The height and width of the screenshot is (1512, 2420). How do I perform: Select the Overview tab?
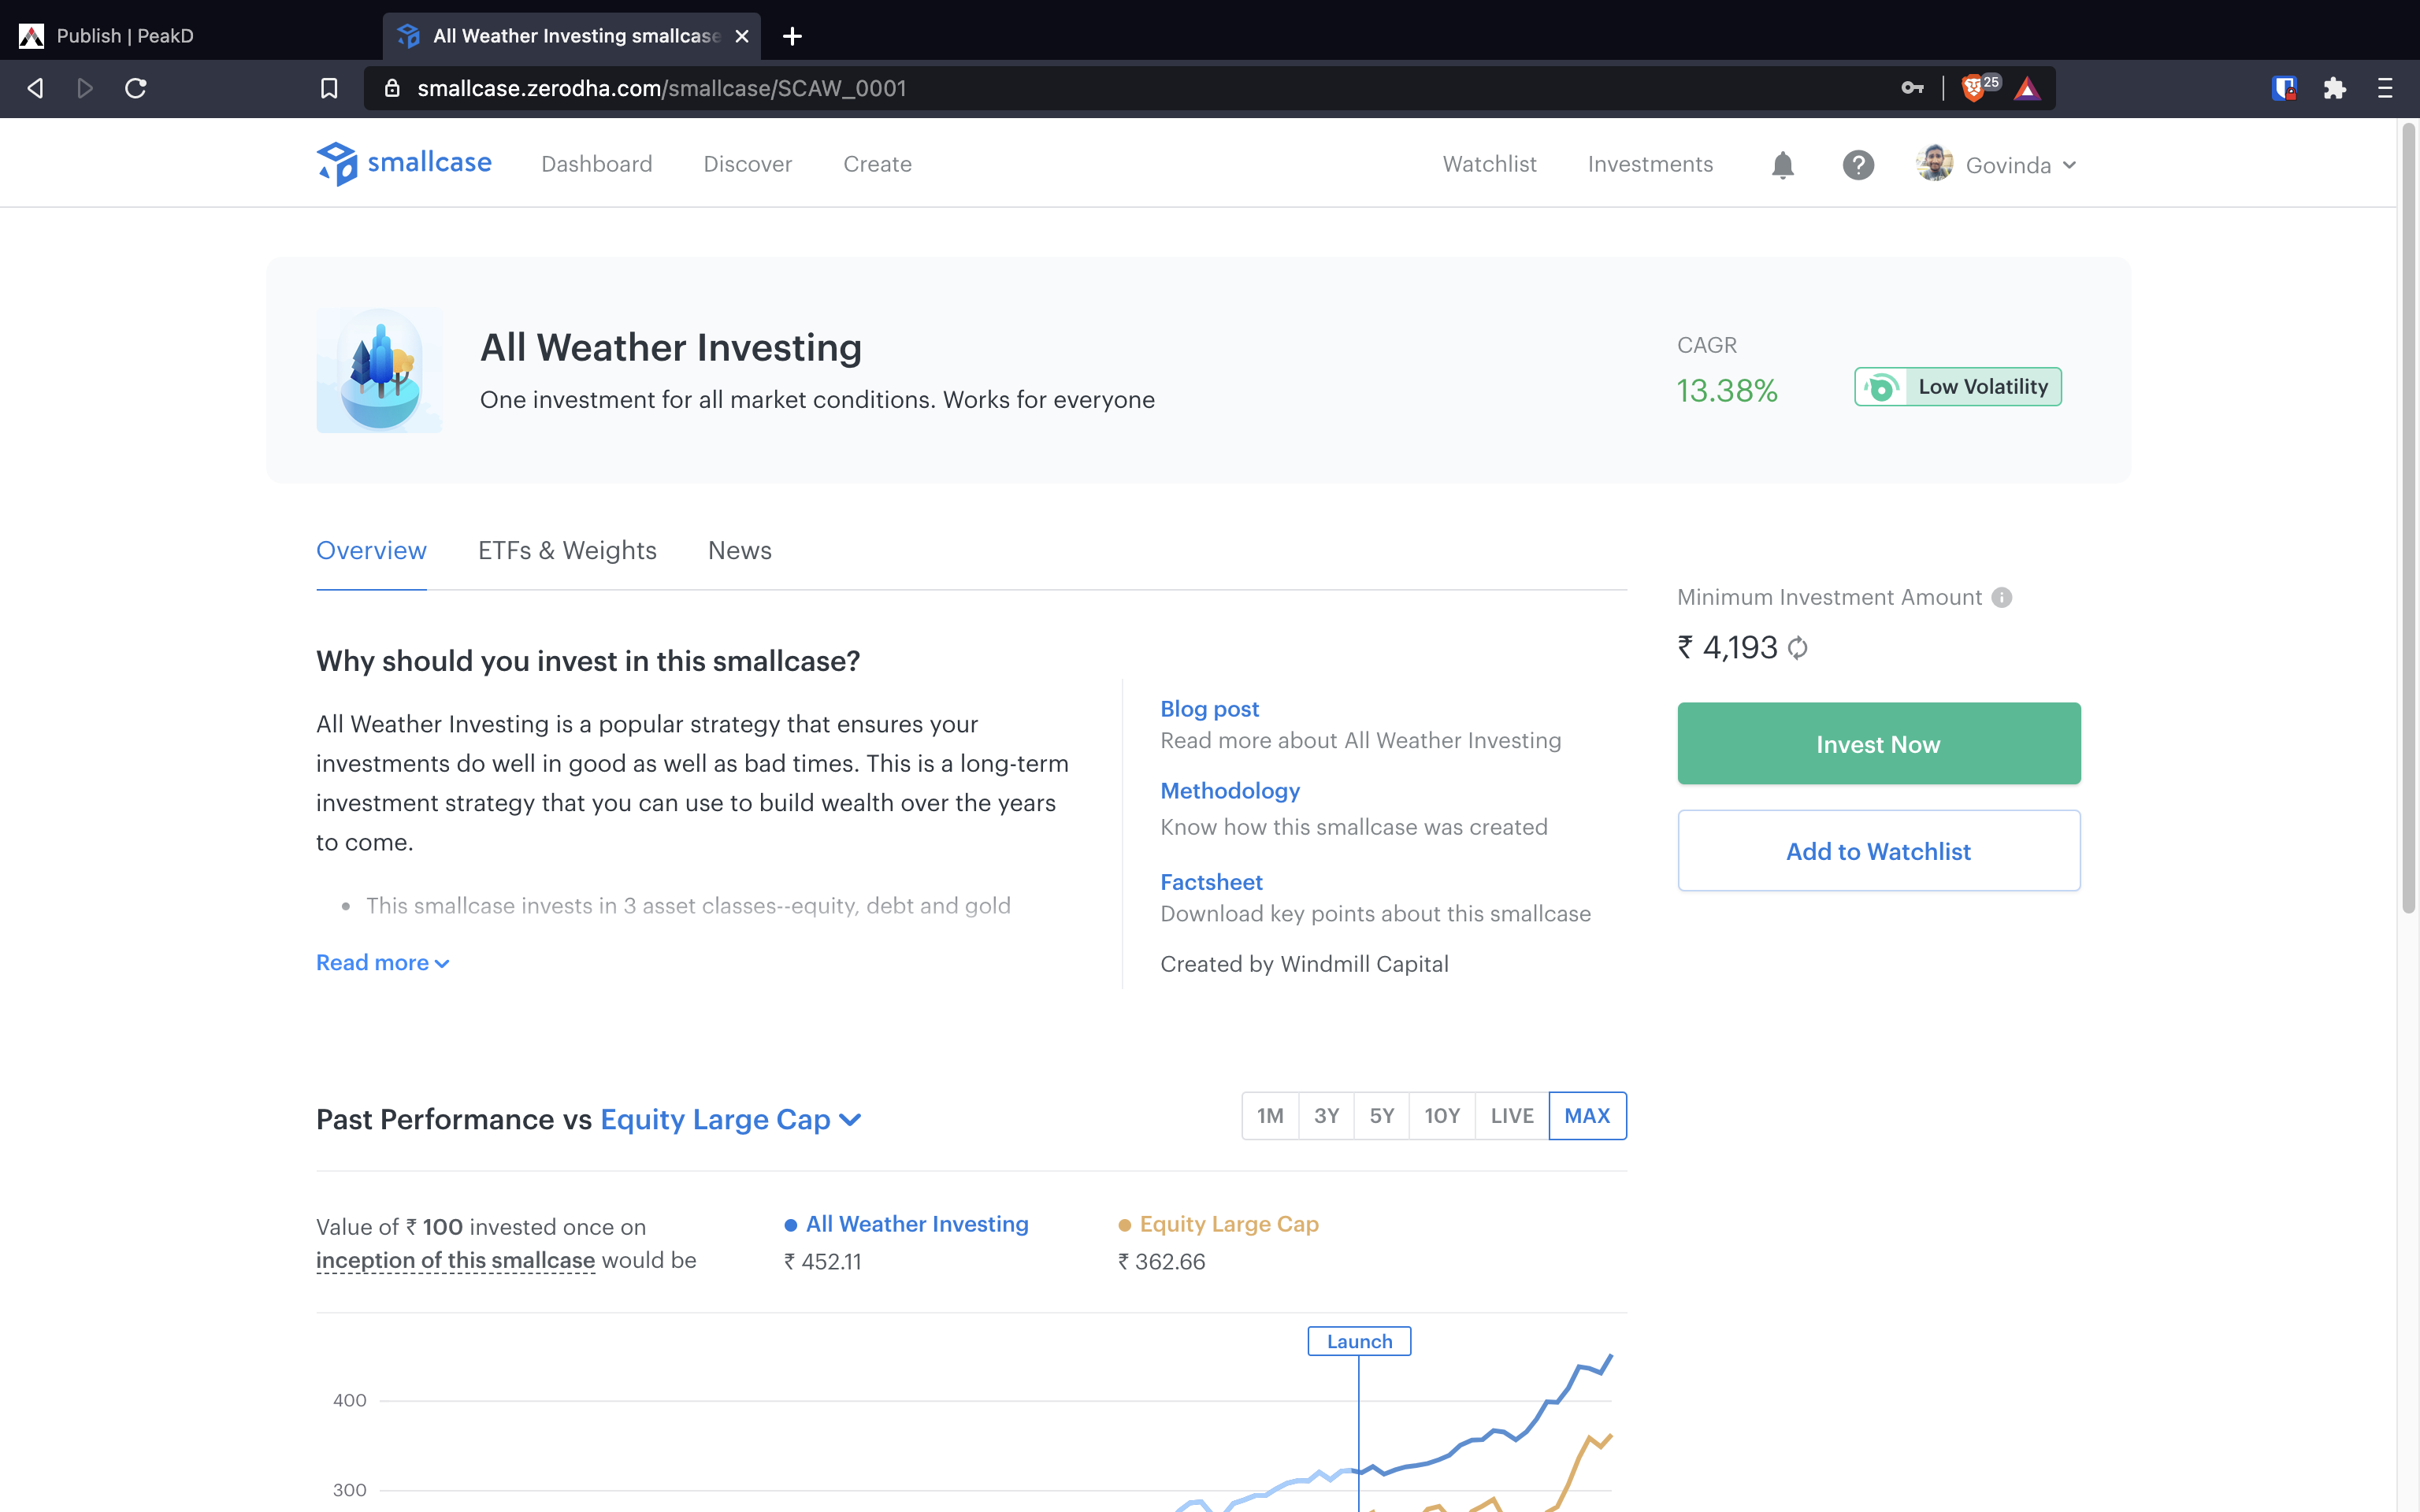pyautogui.click(x=371, y=550)
